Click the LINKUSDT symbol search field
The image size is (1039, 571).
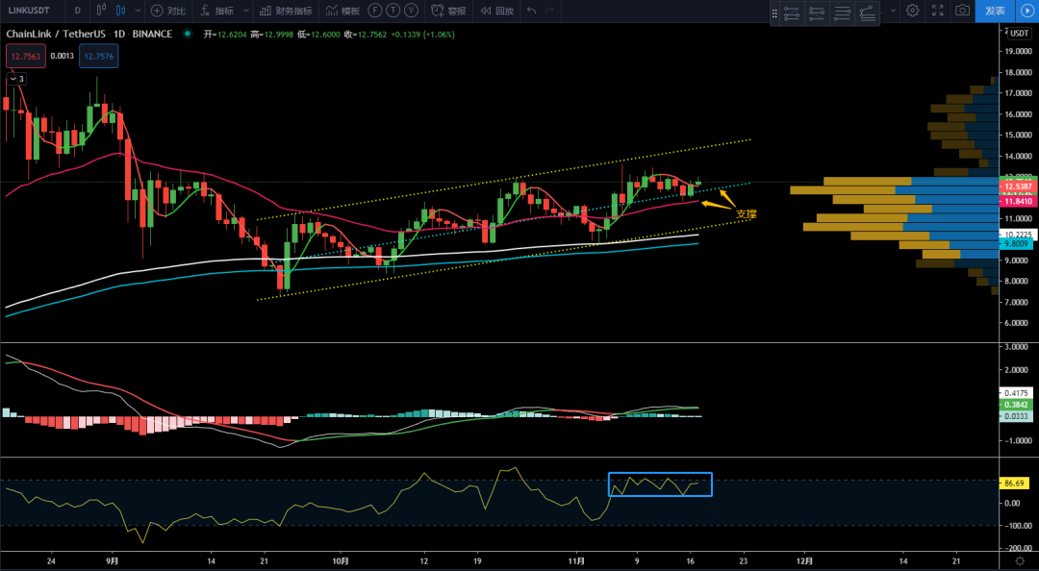pos(31,12)
